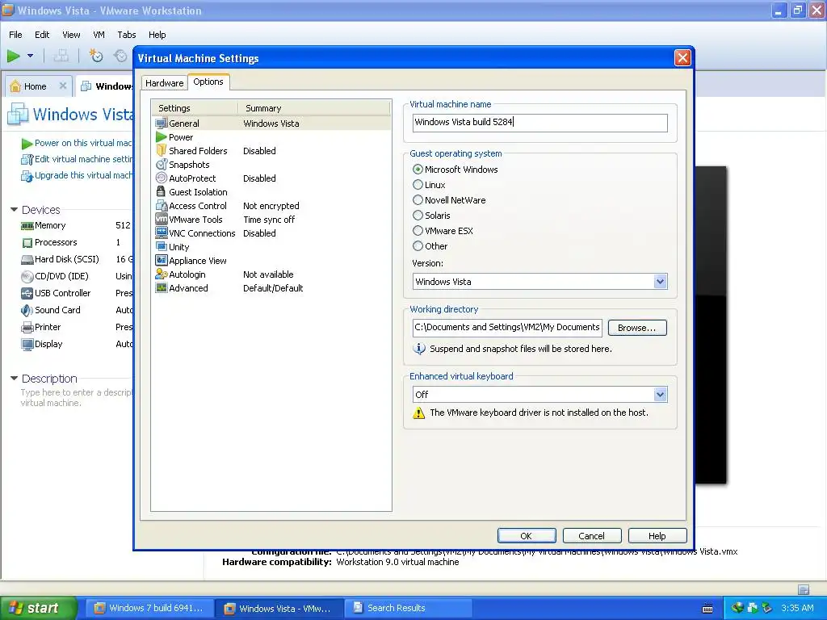Click the Guest Isolation lock icon
This screenshot has width=827, height=620.
tap(162, 192)
